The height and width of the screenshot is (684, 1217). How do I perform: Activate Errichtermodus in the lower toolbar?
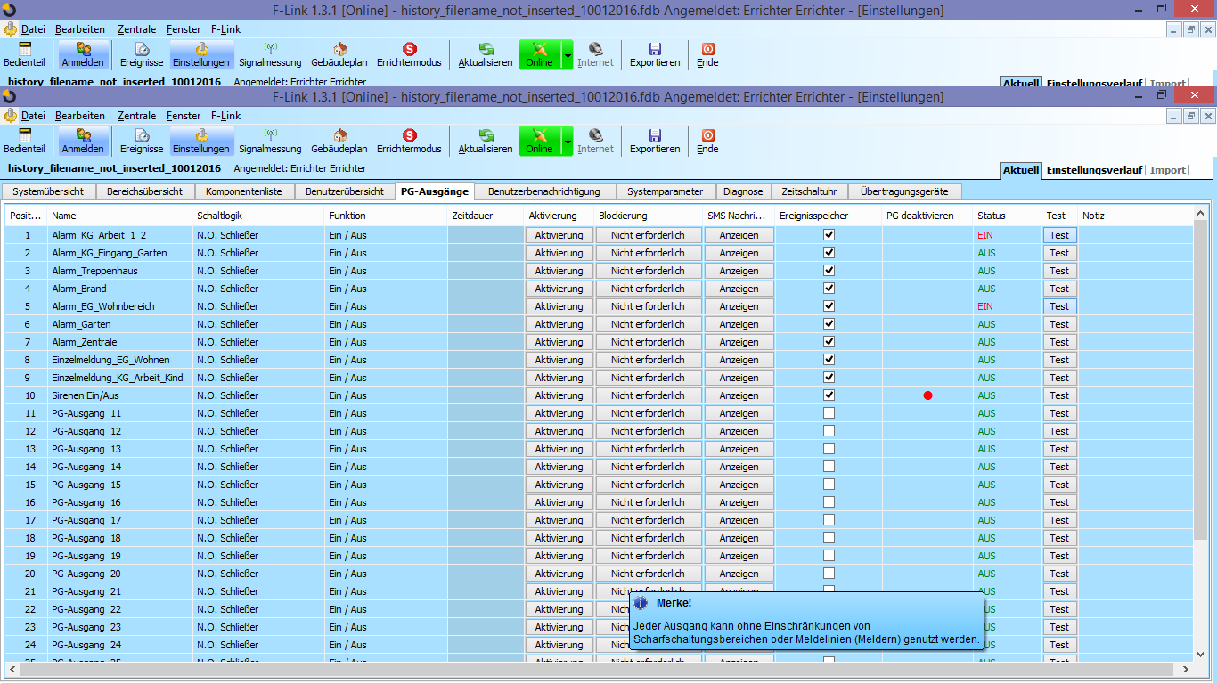tap(409, 141)
